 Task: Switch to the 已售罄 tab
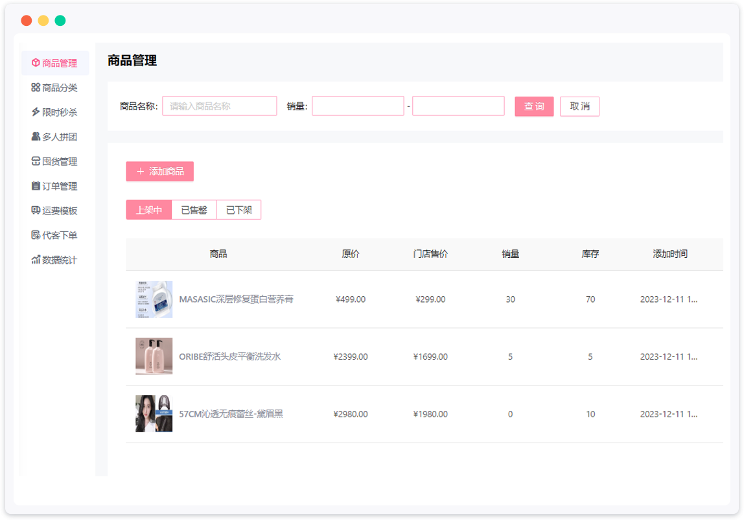pyautogui.click(x=194, y=210)
